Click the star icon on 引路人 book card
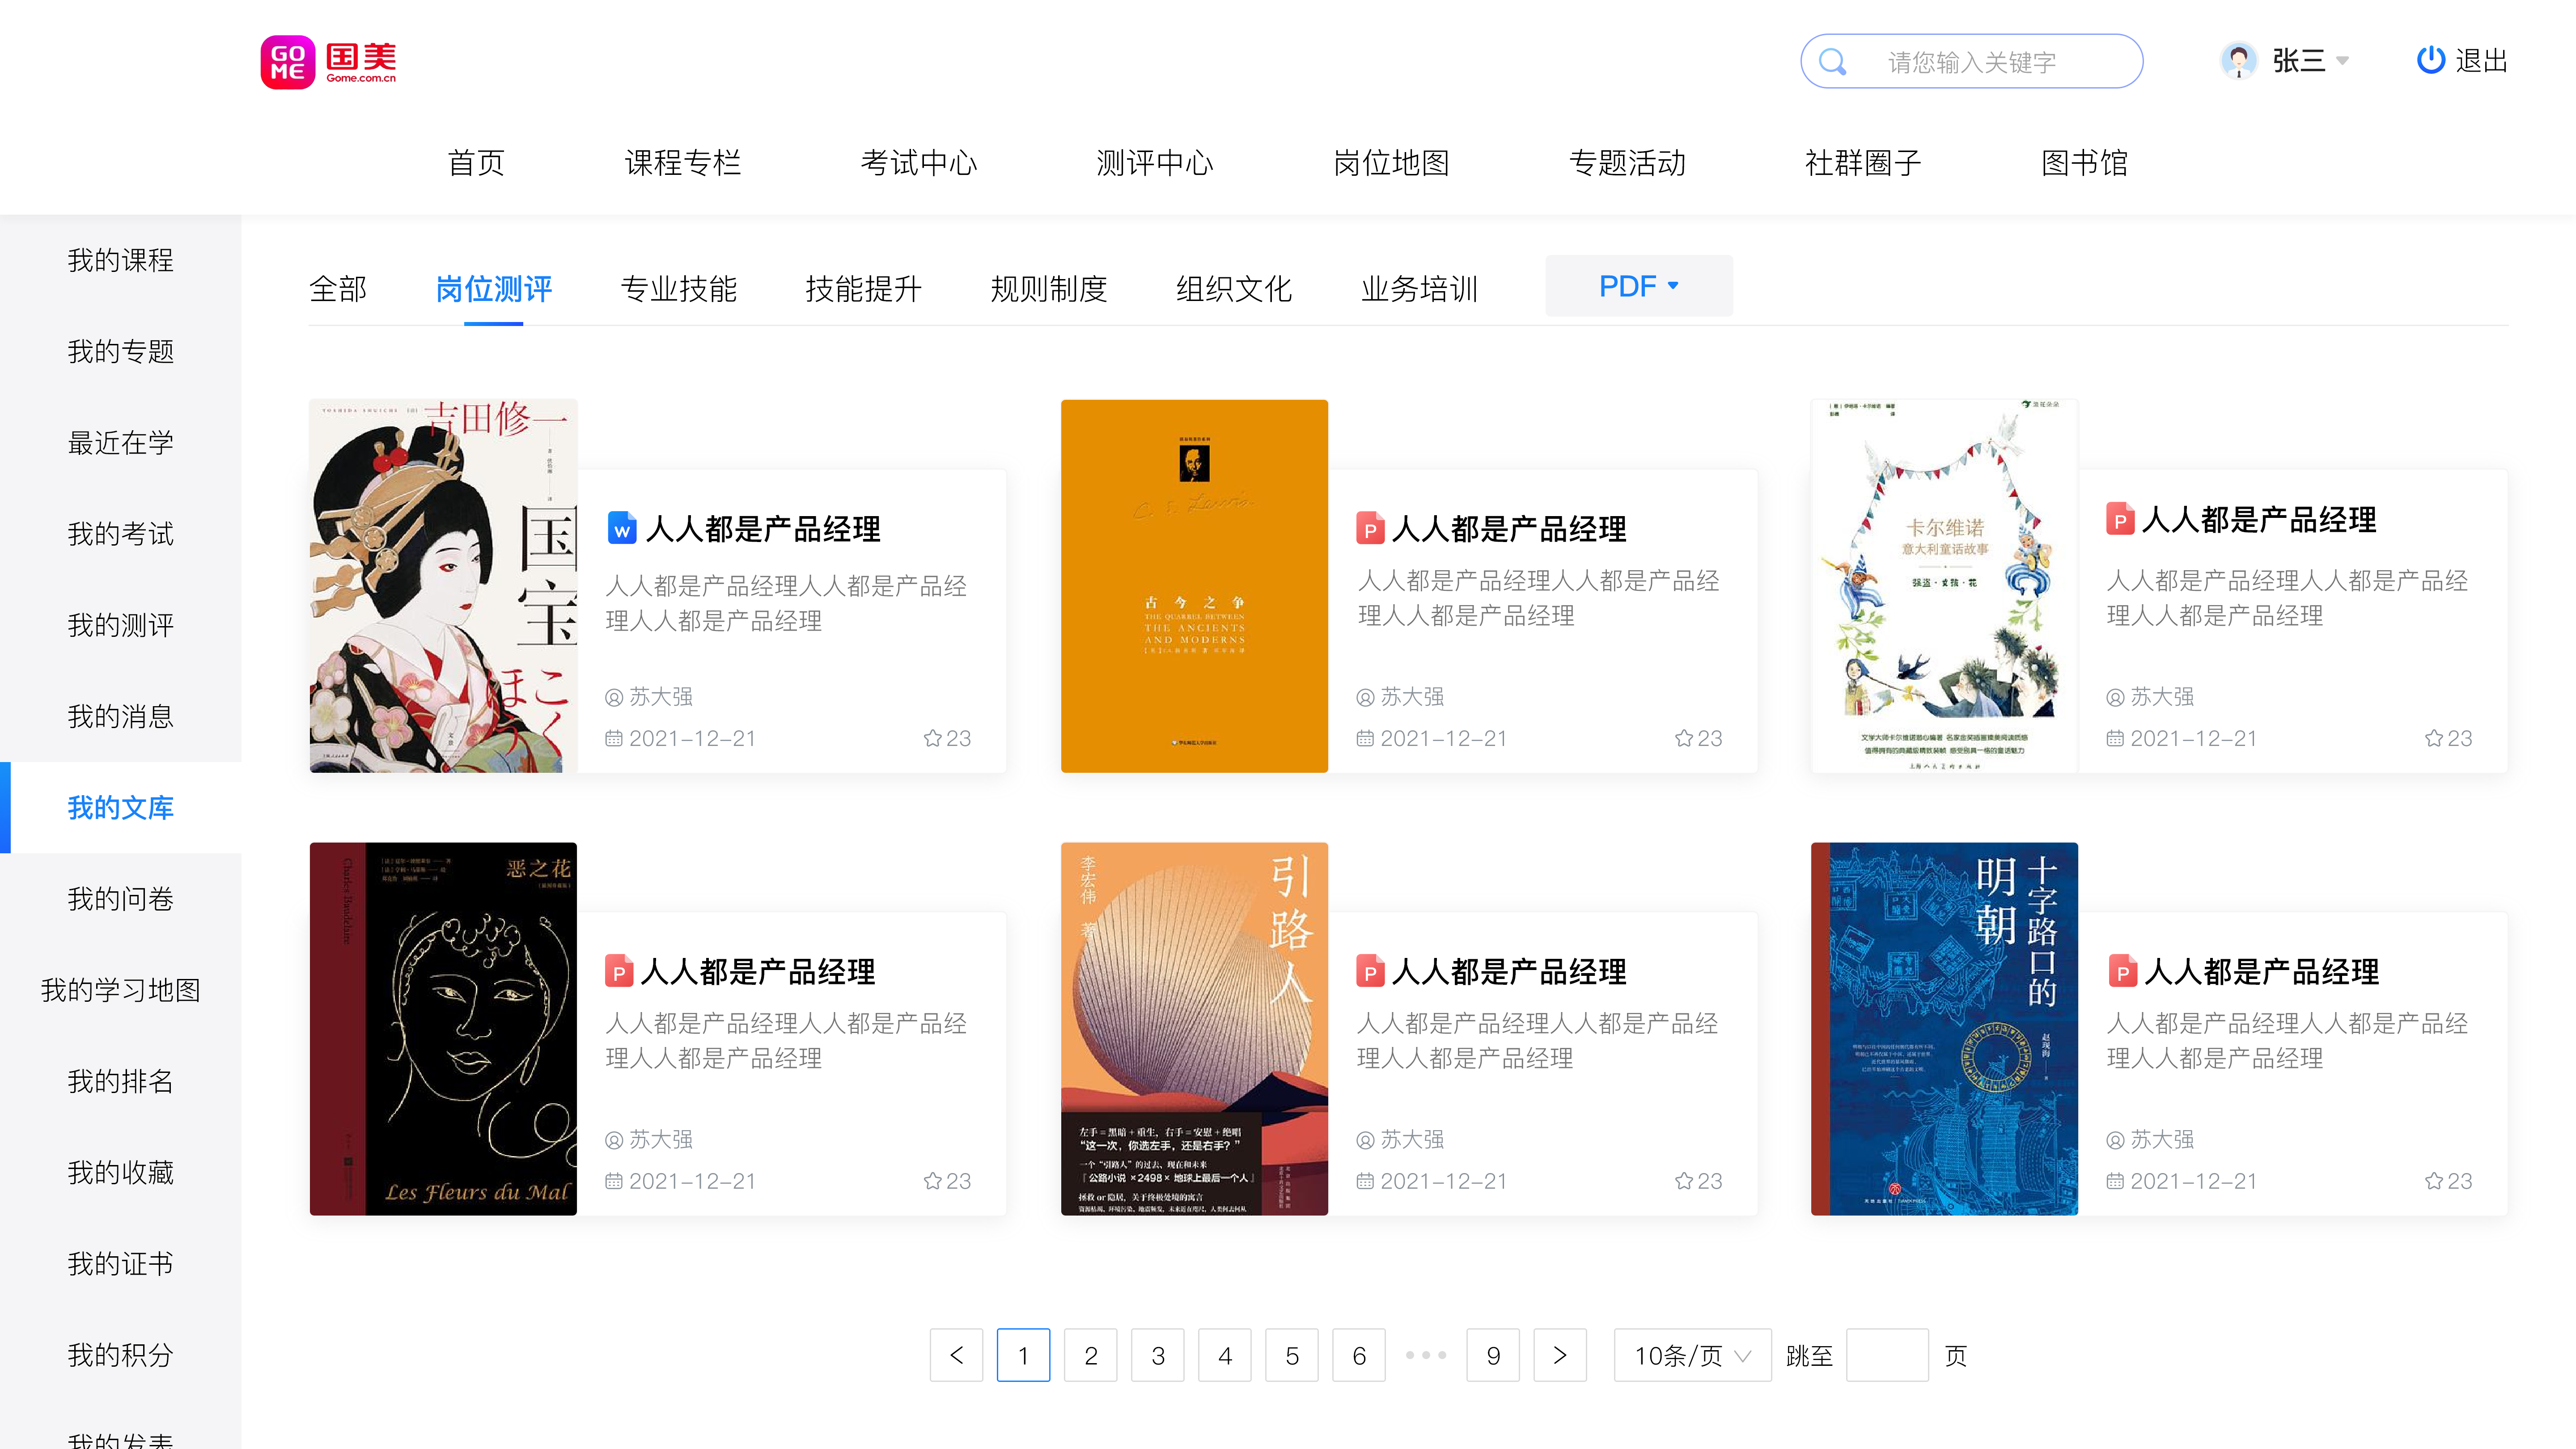The width and height of the screenshot is (2576, 1449). 1683,1181
